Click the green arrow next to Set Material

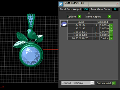pos(114,83)
